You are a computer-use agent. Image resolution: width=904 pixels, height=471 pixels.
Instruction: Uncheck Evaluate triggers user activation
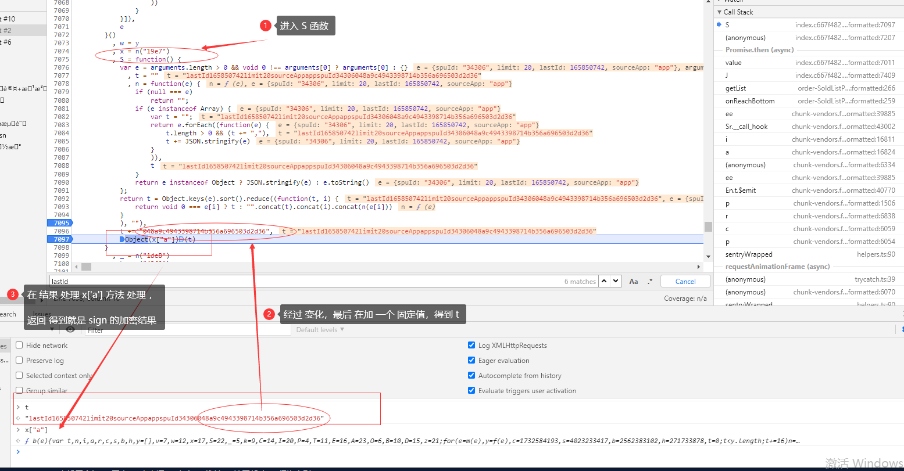471,390
